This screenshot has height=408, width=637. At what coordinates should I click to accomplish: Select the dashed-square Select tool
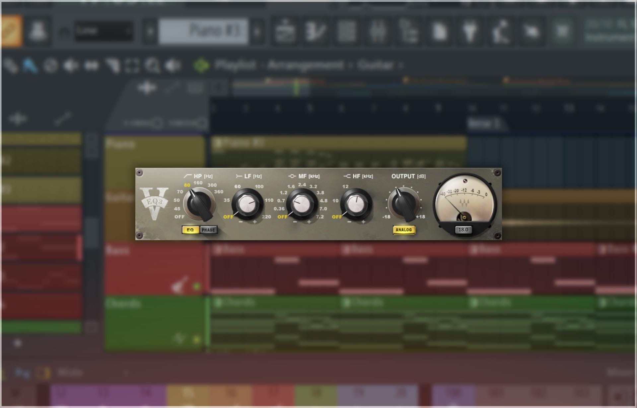pyautogui.click(x=132, y=66)
